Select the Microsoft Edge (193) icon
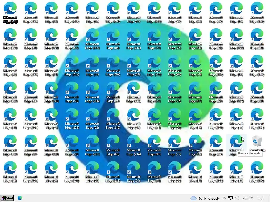 click(x=10, y=145)
